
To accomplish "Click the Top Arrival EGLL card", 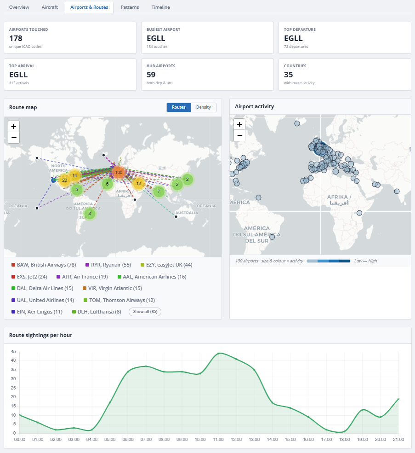I will point(70,75).
